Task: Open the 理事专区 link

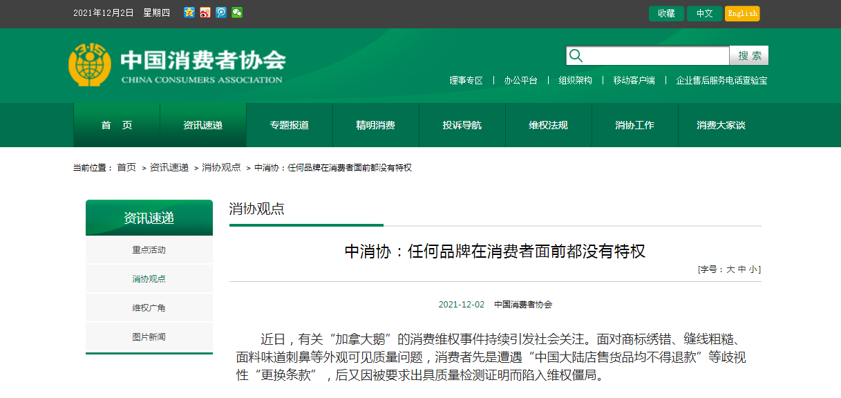Action: tap(466, 80)
